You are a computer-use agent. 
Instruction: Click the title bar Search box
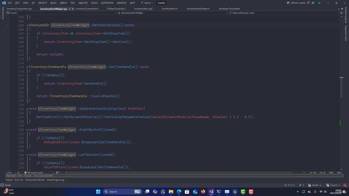(147, 3)
